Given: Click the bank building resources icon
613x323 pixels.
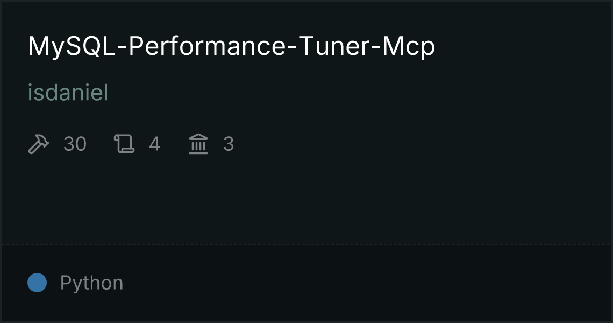Looking at the screenshot, I should coord(198,144).
